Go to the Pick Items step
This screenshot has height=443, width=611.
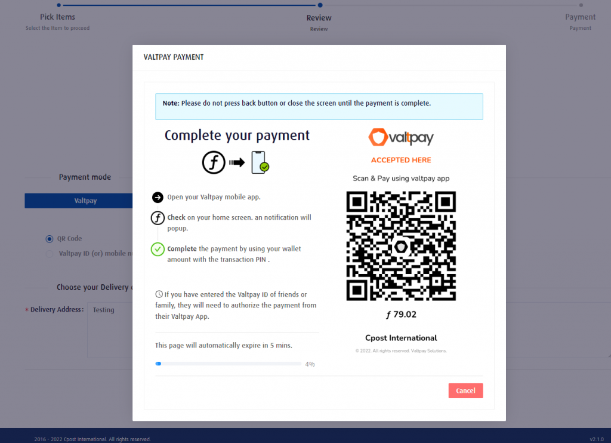click(58, 17)
